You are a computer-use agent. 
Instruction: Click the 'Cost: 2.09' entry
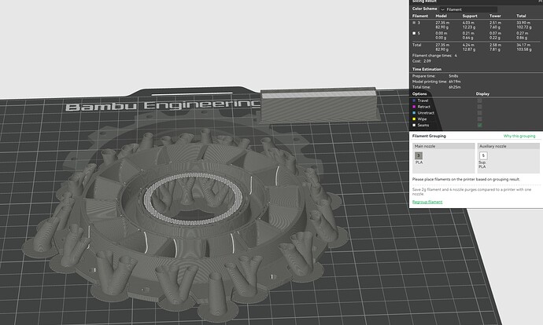[x=422, y=61]
